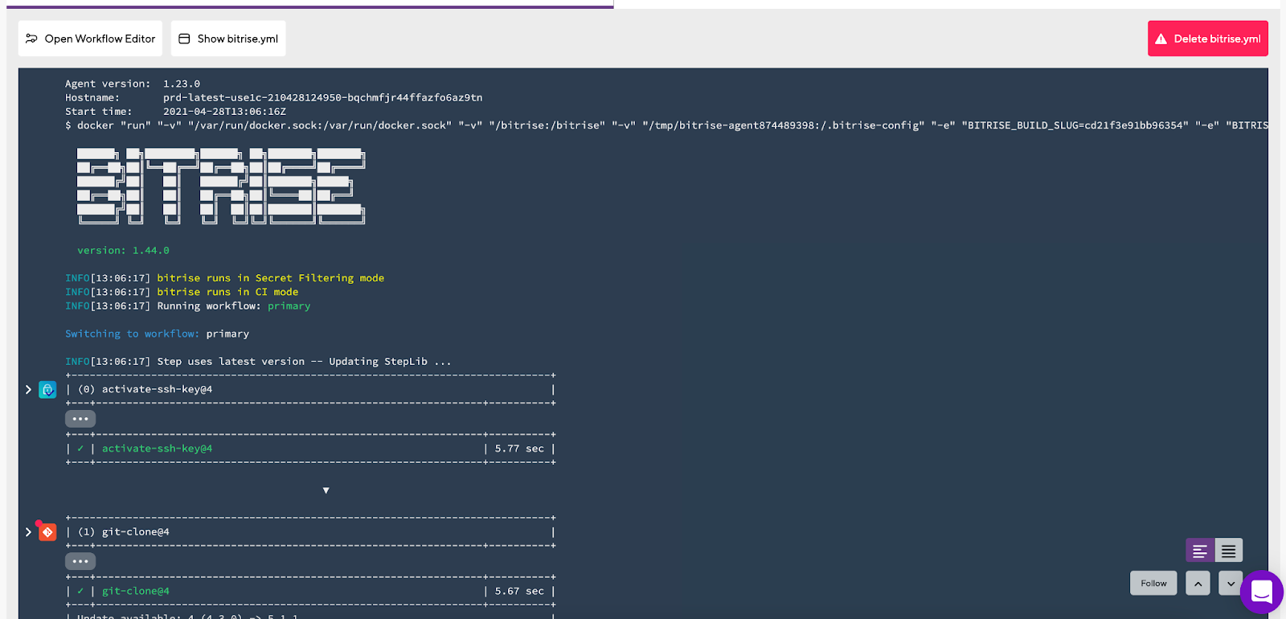Show collapsed activate-ssh-key log lines via ellipsis
The width and height of the screenshot is (1286, 619).
click(80, 419)
